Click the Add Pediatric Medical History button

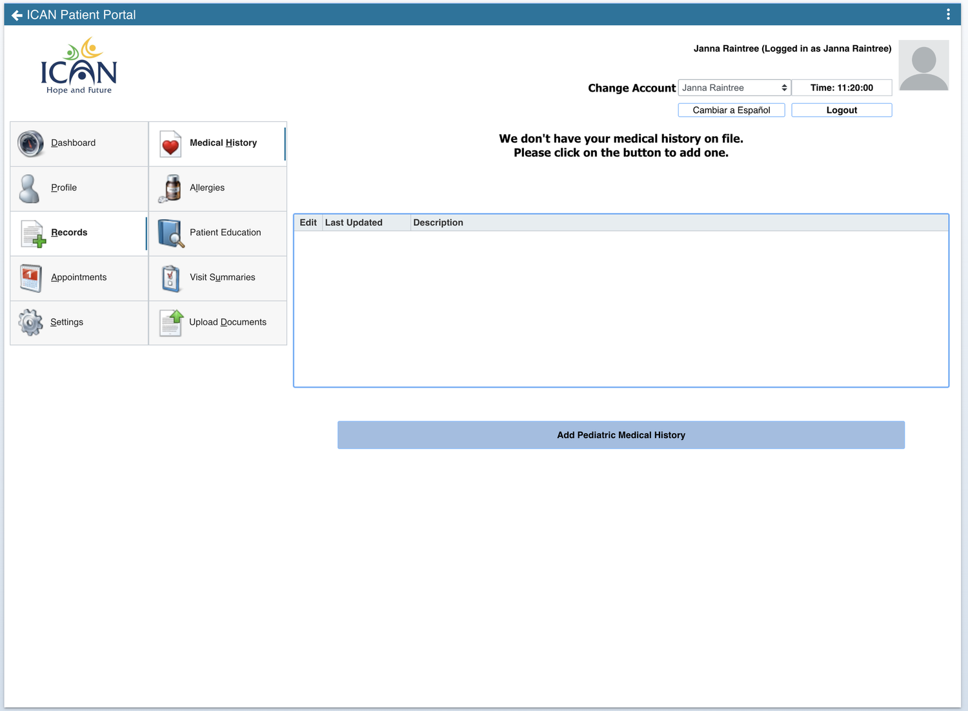pyautogui.click(x=620, y=435)
